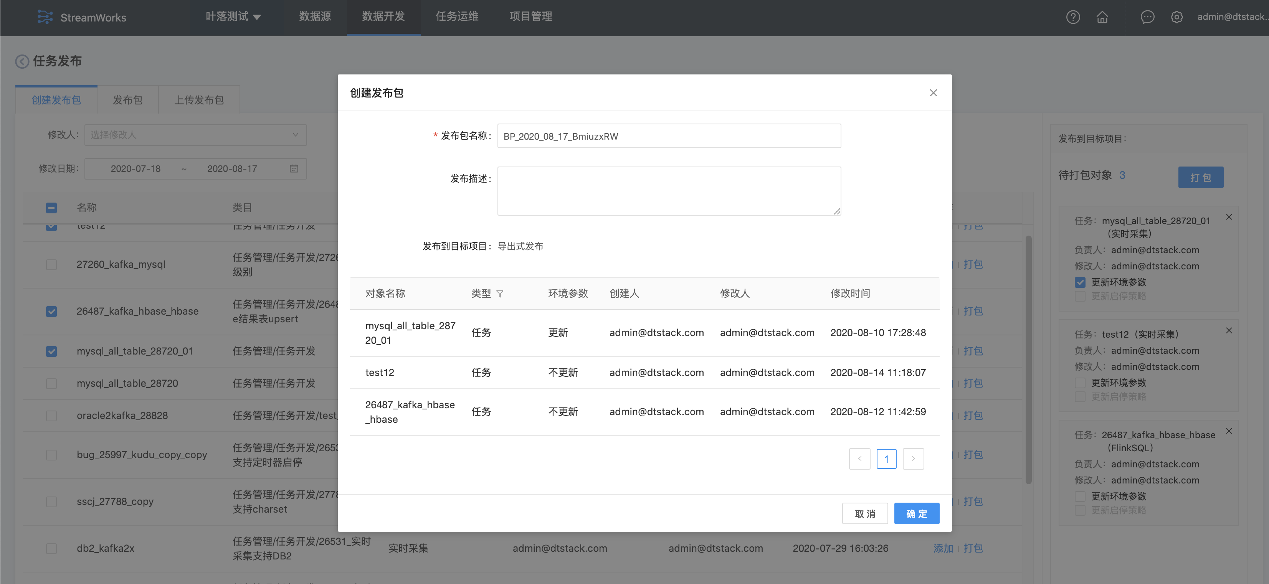This screenshot has width=1269, height=584.
Task: Uncheck the 26487_kafka_hbase_hbase row checkbox
Action: click(51, 311)
